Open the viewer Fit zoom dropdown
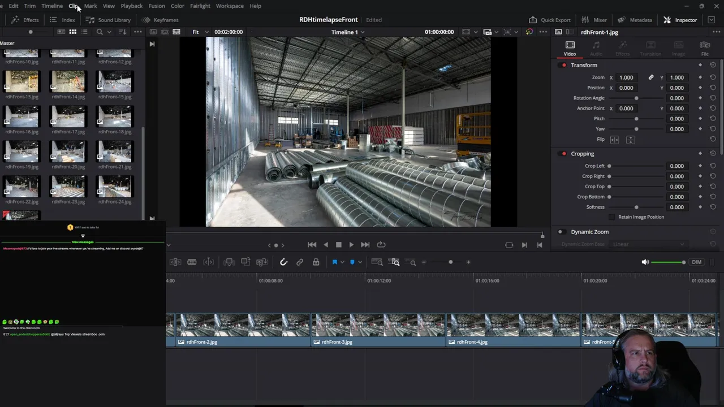The image size is (724, 407). click(x=200, y=32)
